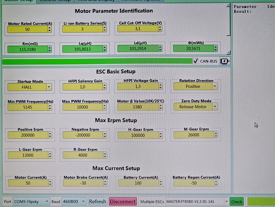Screen dimensions: 275x207
Task: Click the Cell Cut-Off Voltage value field
Action: [x=138, y=29]
